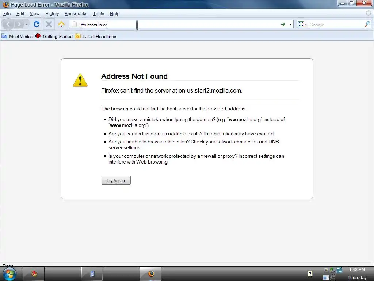
Task: Click the firewall or proxy bullet text
Action: click(x=196, y=159)
